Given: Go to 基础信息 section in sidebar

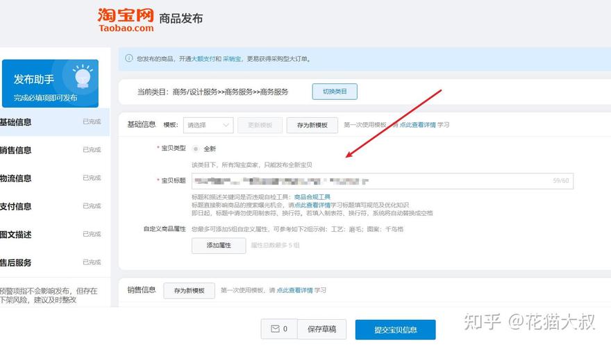Looking at the screenshot, I should 17,122.
